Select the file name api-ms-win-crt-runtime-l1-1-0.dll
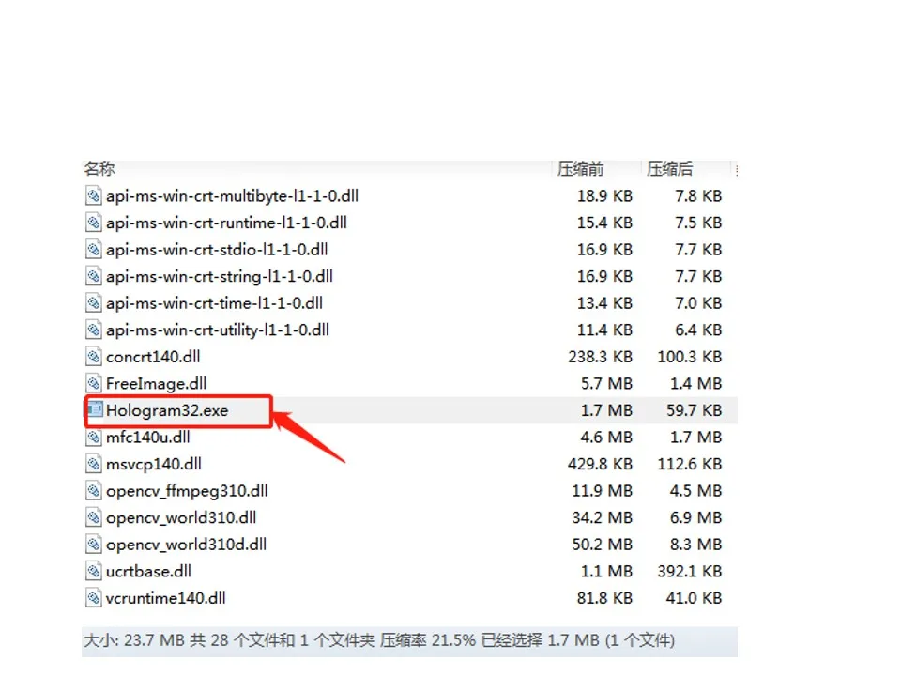This screenshot has width=901, height=676. [x=227, y=223]
